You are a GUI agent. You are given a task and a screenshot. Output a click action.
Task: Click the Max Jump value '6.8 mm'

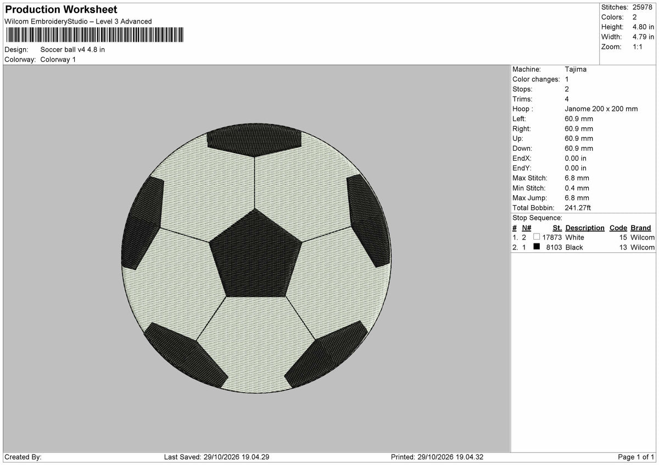coord(577,197)
